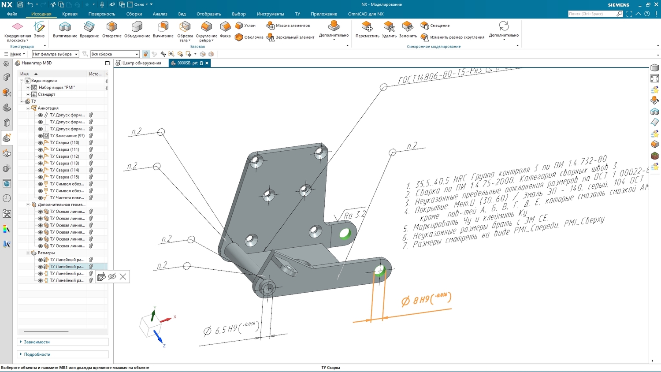Toggle visibility of ТУ Сварка (110)

pyautogui.click(x=41, y=143)
